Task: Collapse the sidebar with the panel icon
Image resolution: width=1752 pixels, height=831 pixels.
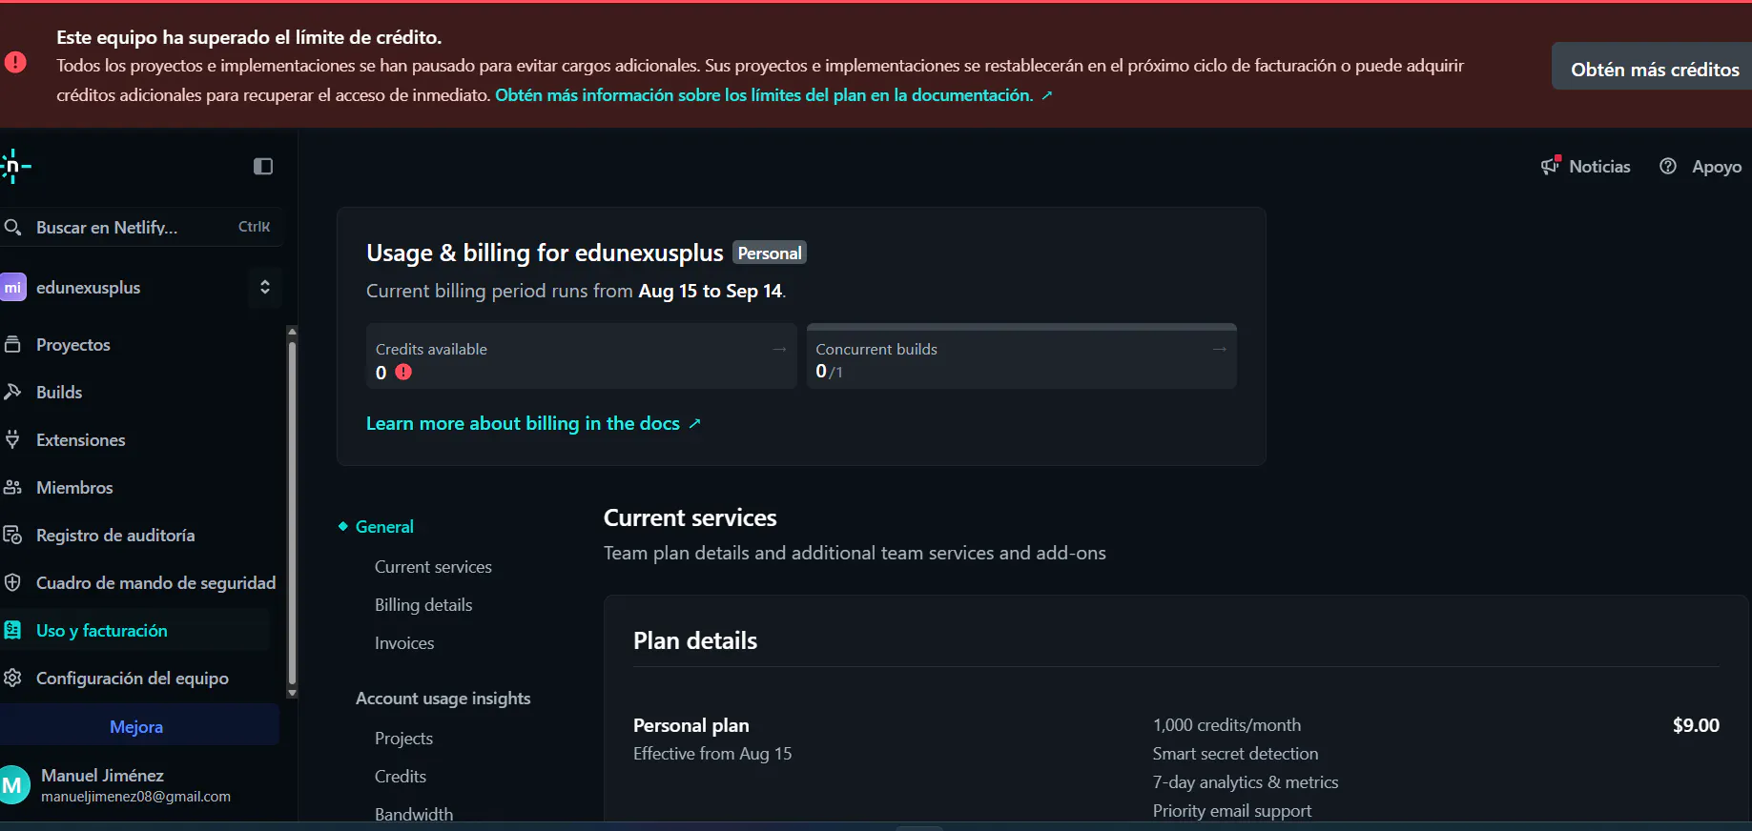Action: click(x=263, y=167)
